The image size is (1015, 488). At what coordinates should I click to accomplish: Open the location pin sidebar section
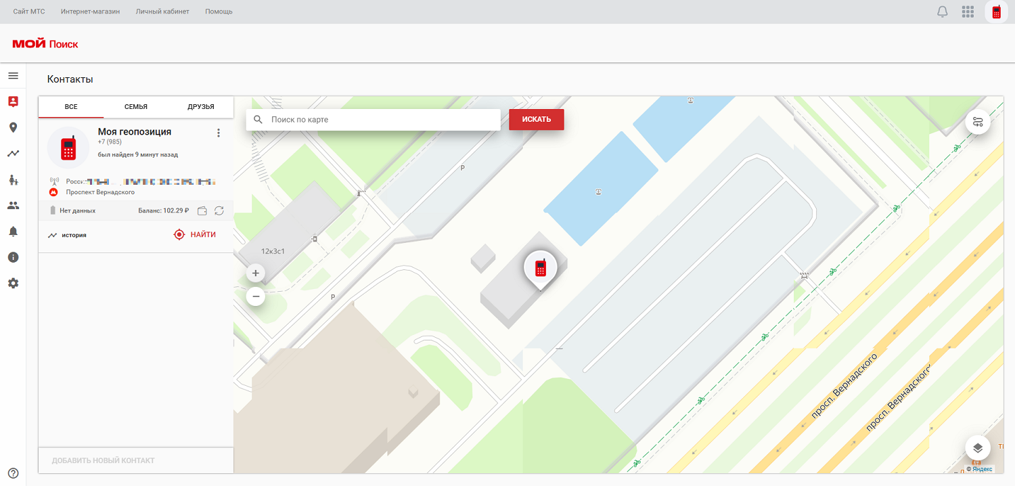13,127
